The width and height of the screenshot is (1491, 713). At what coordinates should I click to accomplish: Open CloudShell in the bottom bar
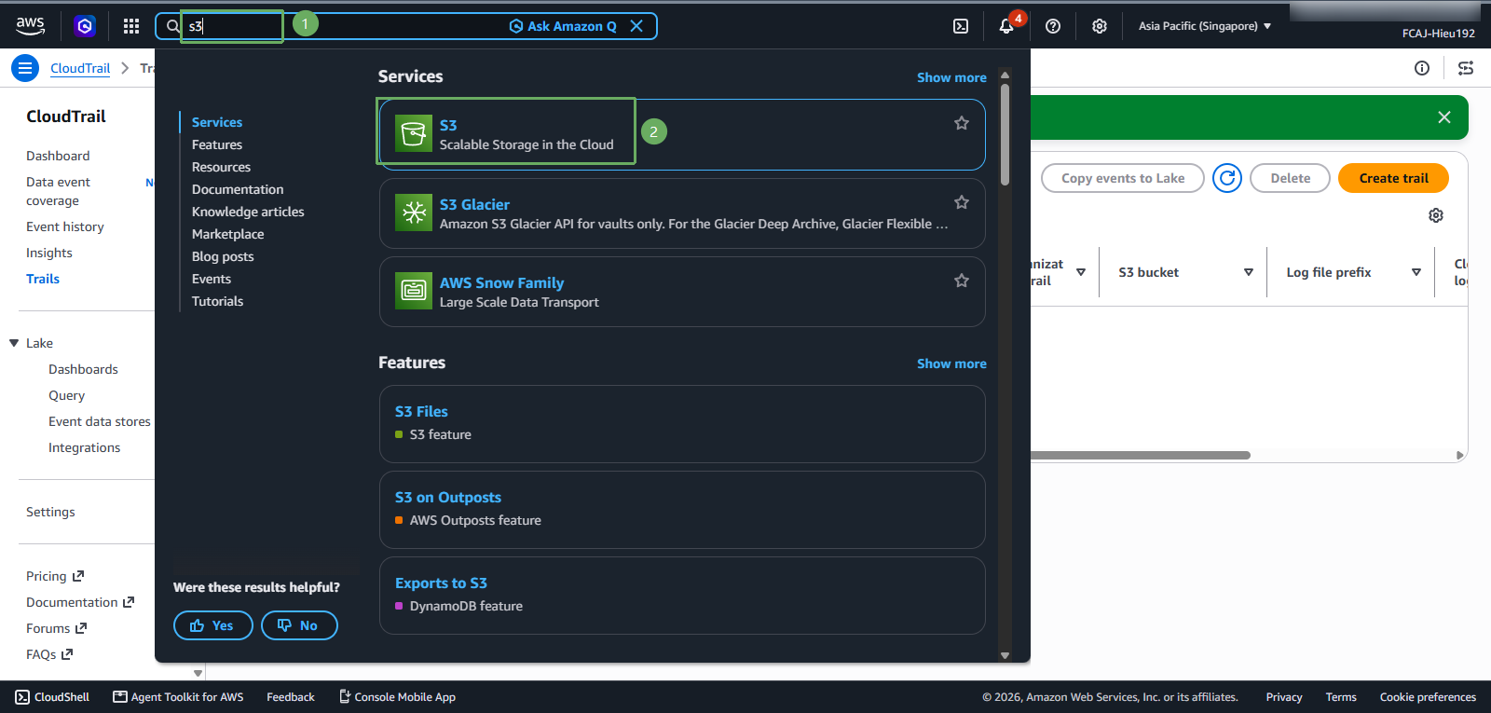point(53,697)
